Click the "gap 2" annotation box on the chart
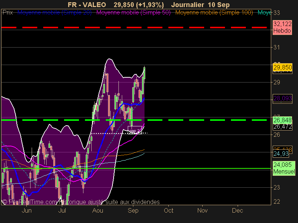Screen dimensions: 298x223 point(135,131)
